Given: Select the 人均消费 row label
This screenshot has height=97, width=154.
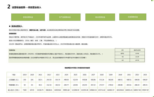Looking at the screenshot, I should pos(14,80).
